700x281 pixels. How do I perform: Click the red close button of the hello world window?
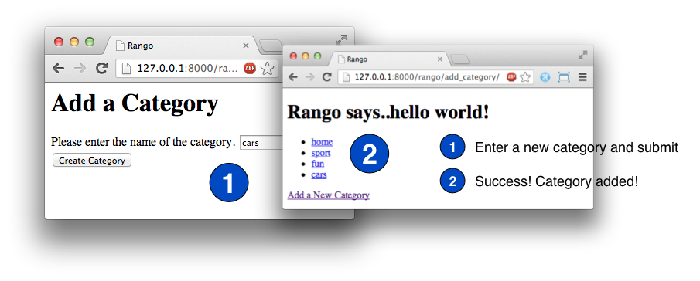coord(293,56)
